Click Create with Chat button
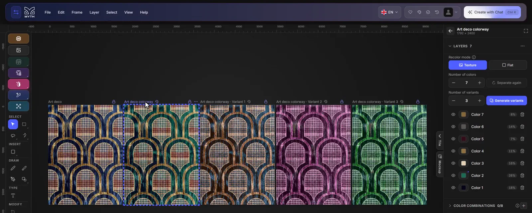This screenshot has width=532, height=213. pyautogui.click(x=492, y=12)
